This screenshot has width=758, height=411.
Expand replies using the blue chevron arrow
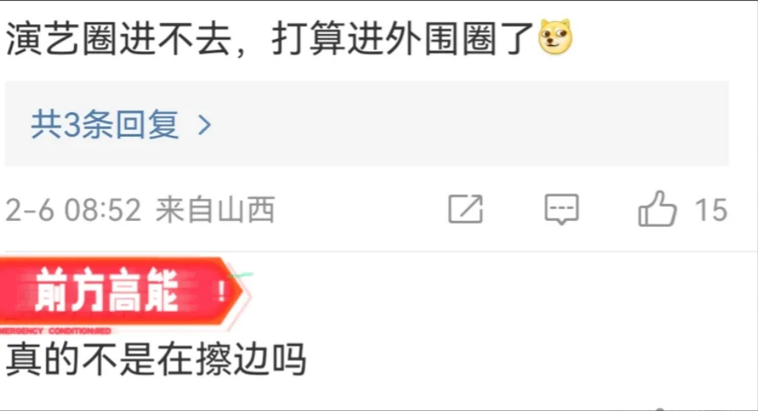point(205,125)
